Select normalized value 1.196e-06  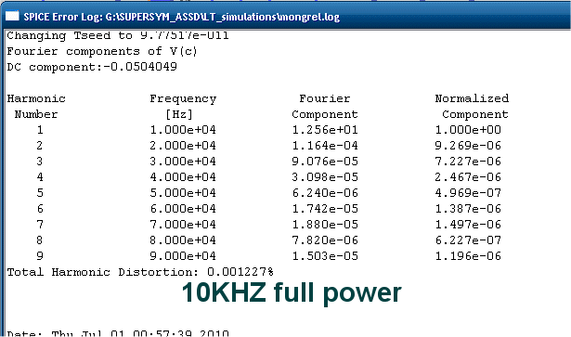[468, 256]
